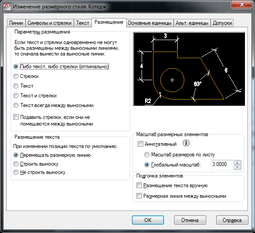The height and width of the screenshot is (233, 255).
Task: Click the dimension style preview image
Action: point(189,69)
